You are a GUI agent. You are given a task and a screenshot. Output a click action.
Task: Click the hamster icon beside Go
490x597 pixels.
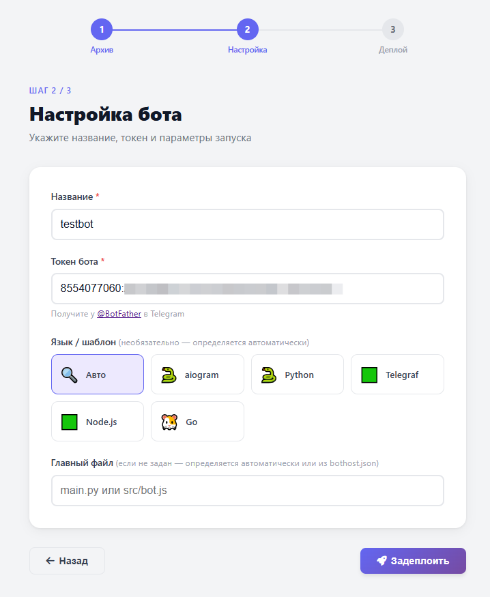[169, 422]
